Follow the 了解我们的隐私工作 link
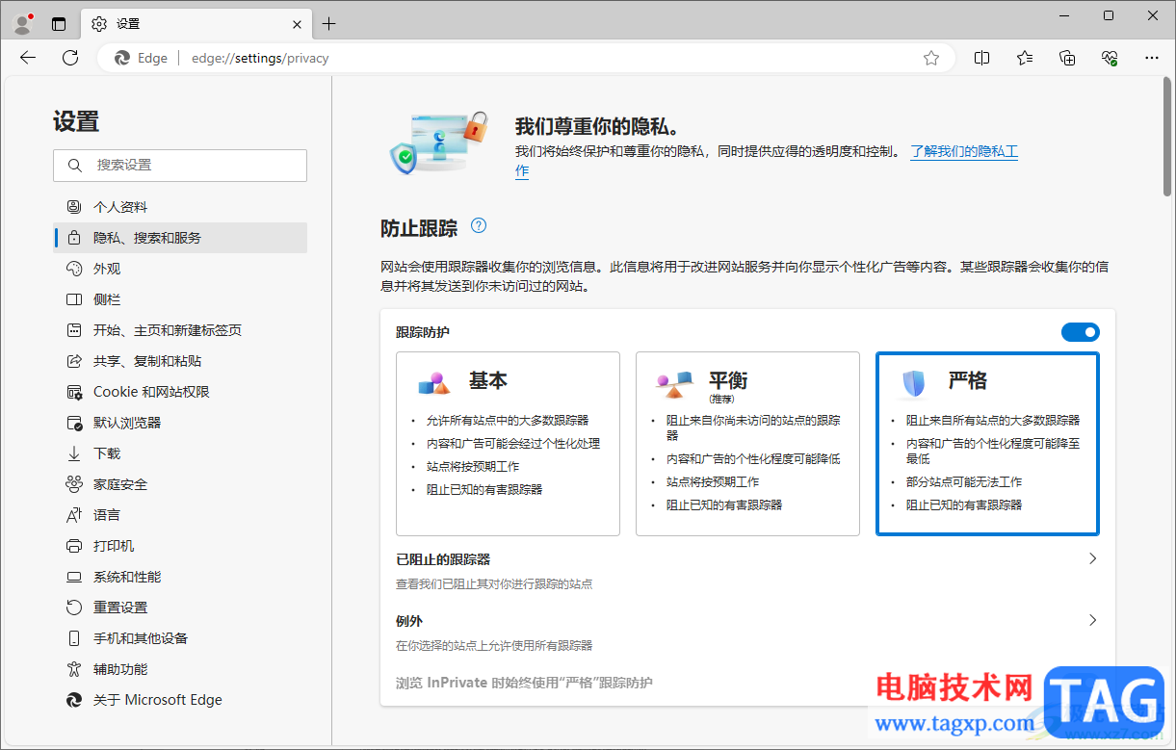 pos(964,152)
